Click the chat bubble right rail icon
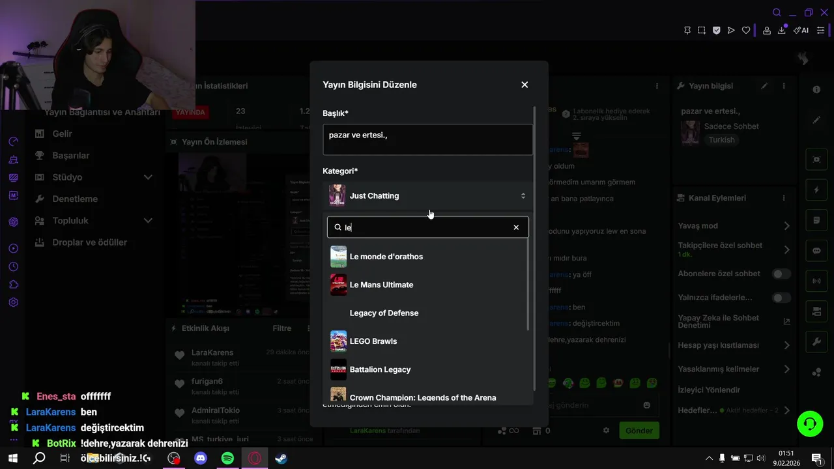The image size is (834, 469). point(816,251)
